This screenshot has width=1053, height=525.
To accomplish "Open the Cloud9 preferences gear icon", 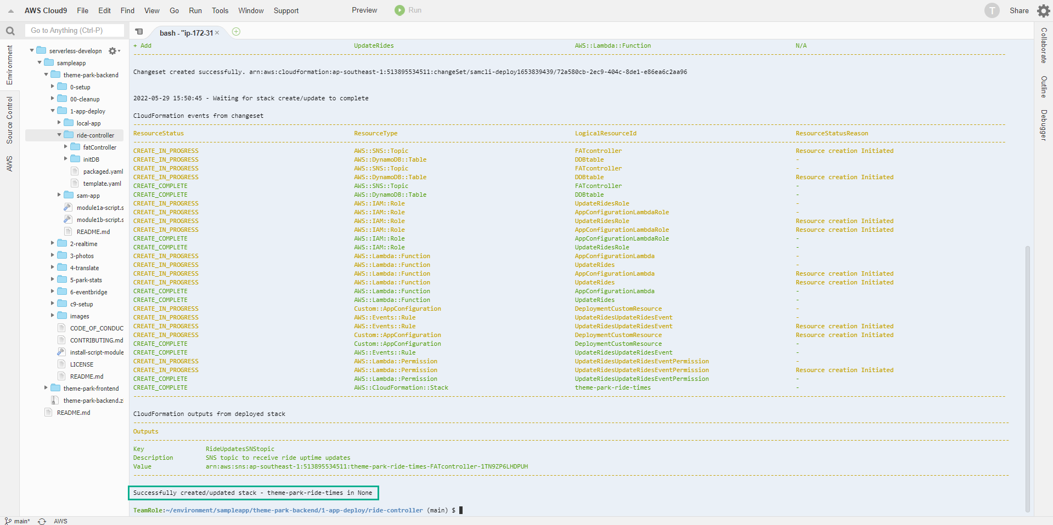I will [1043, 10].
